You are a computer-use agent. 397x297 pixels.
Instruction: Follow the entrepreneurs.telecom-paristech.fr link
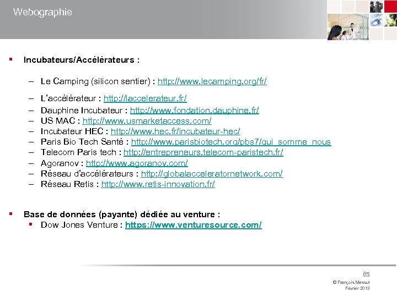tap(203, 152)
